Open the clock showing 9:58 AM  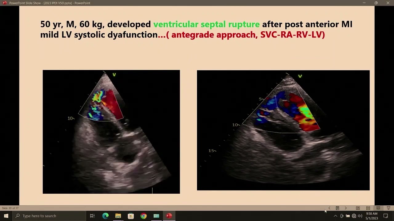pos(372,216)
